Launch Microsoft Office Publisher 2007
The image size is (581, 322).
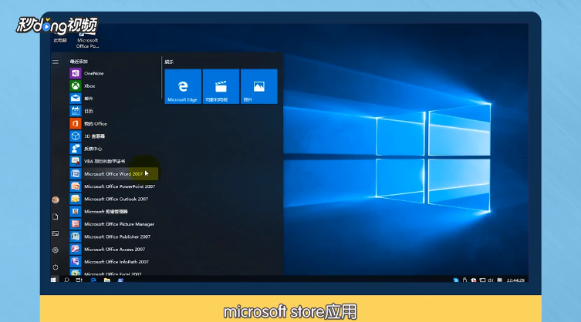coord(113,236)
